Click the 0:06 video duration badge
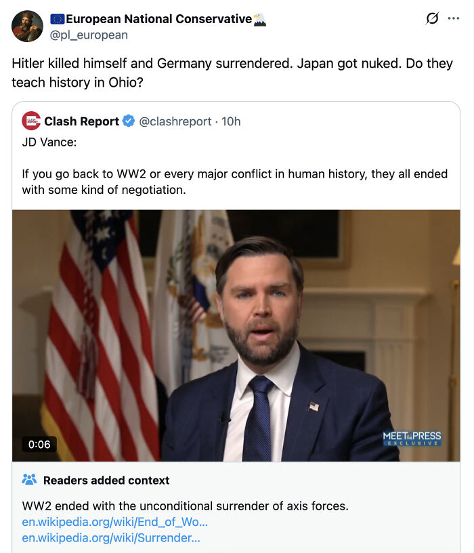This screenshot has width=474, height=553. click(39, 445)
